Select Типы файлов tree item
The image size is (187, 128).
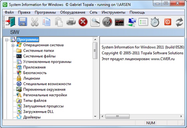click(35, 100)
